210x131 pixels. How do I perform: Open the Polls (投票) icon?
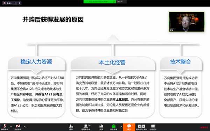click(101, 127)
